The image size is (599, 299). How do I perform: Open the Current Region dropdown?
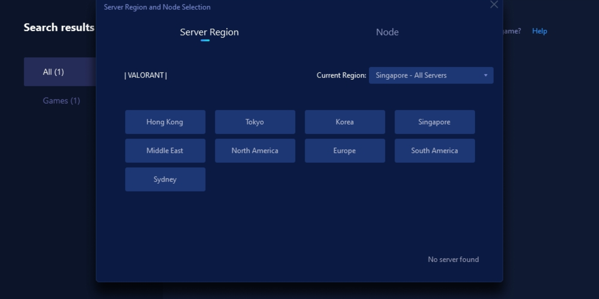click(x=431, y=75)
